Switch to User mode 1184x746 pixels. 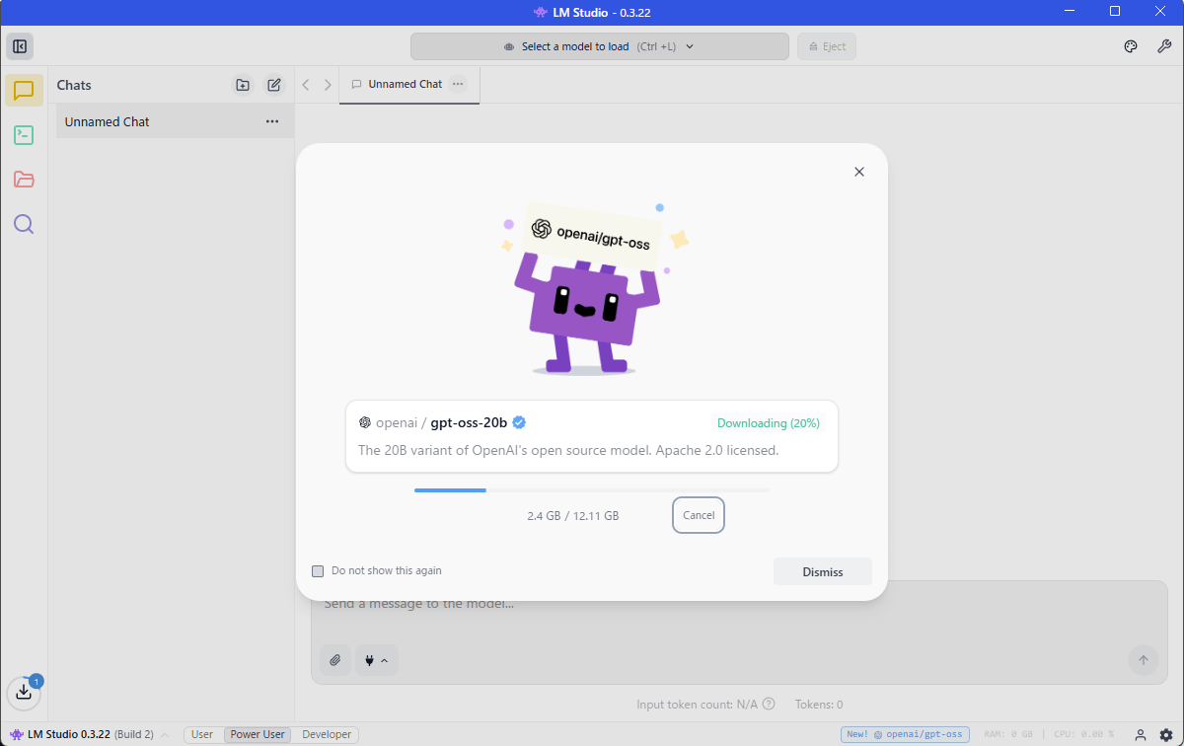point(202,734)
